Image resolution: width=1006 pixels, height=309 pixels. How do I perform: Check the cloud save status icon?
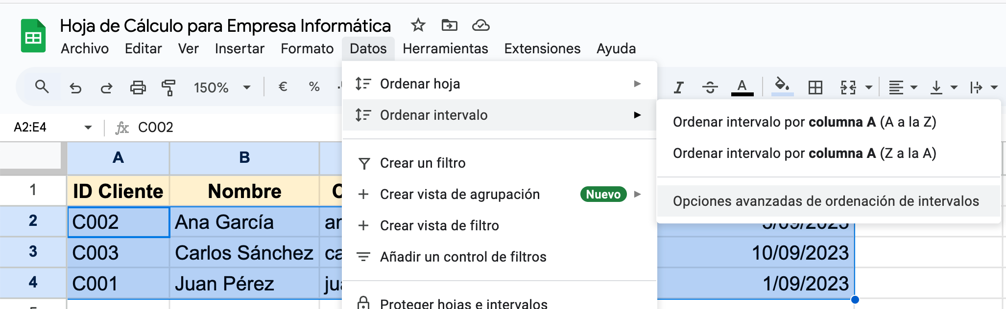click(x=480, y=25)
